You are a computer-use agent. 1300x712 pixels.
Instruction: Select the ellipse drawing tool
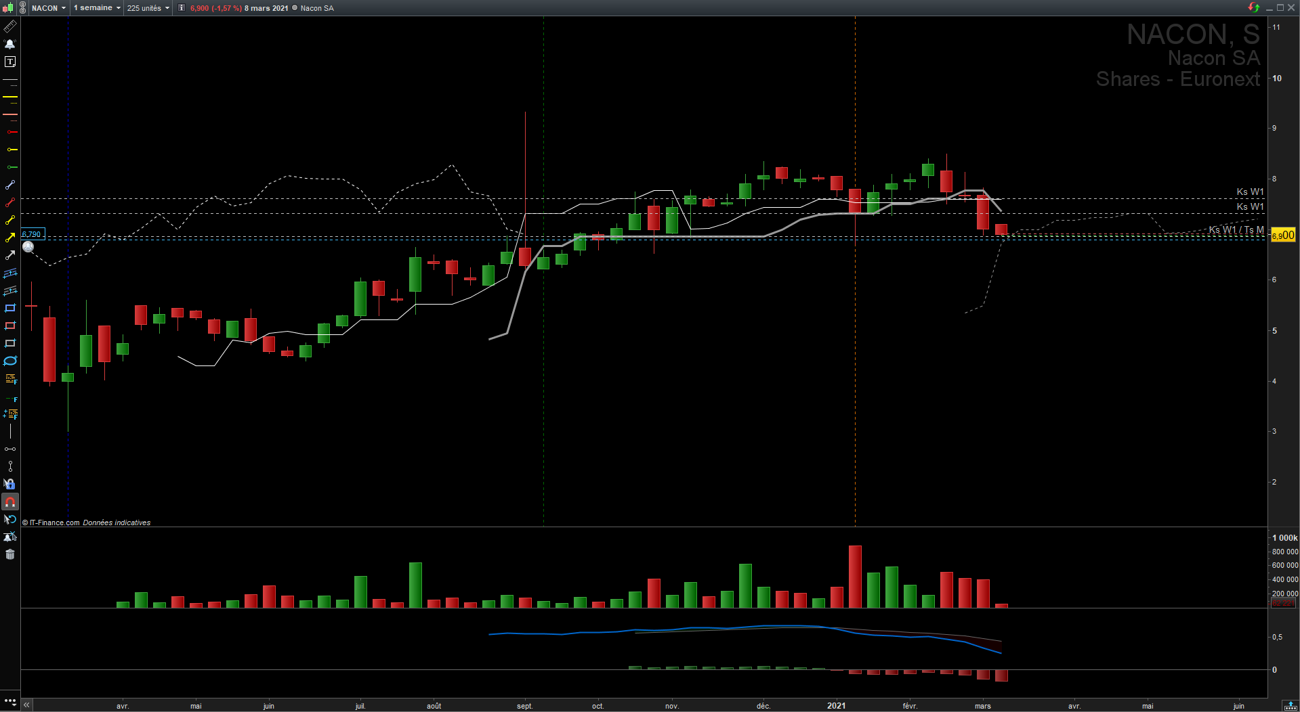10,361
